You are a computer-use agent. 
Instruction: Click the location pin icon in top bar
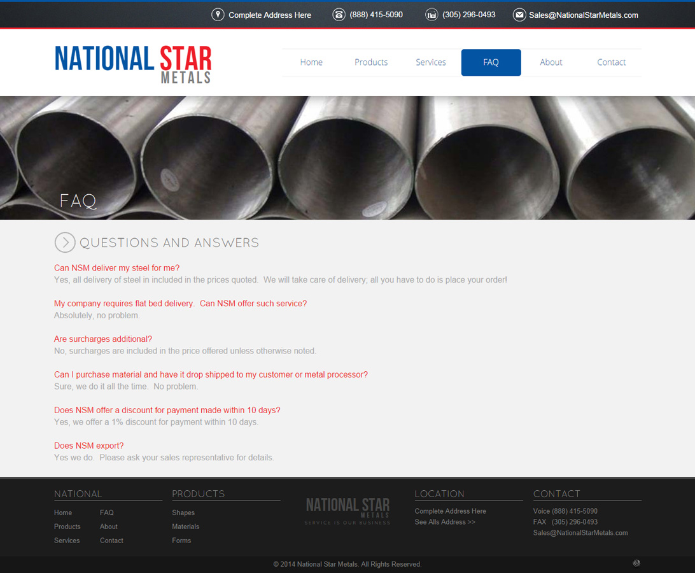click(x=218, y=15)
